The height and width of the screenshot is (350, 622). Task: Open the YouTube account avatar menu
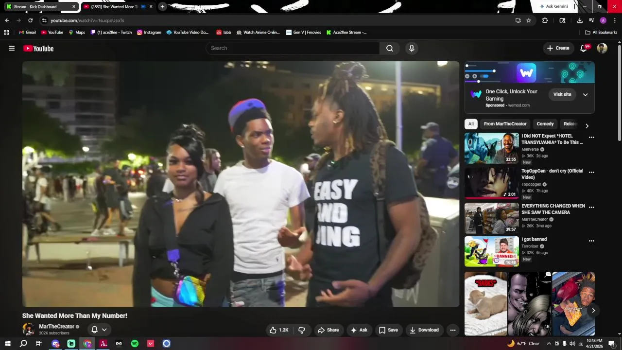602,48
